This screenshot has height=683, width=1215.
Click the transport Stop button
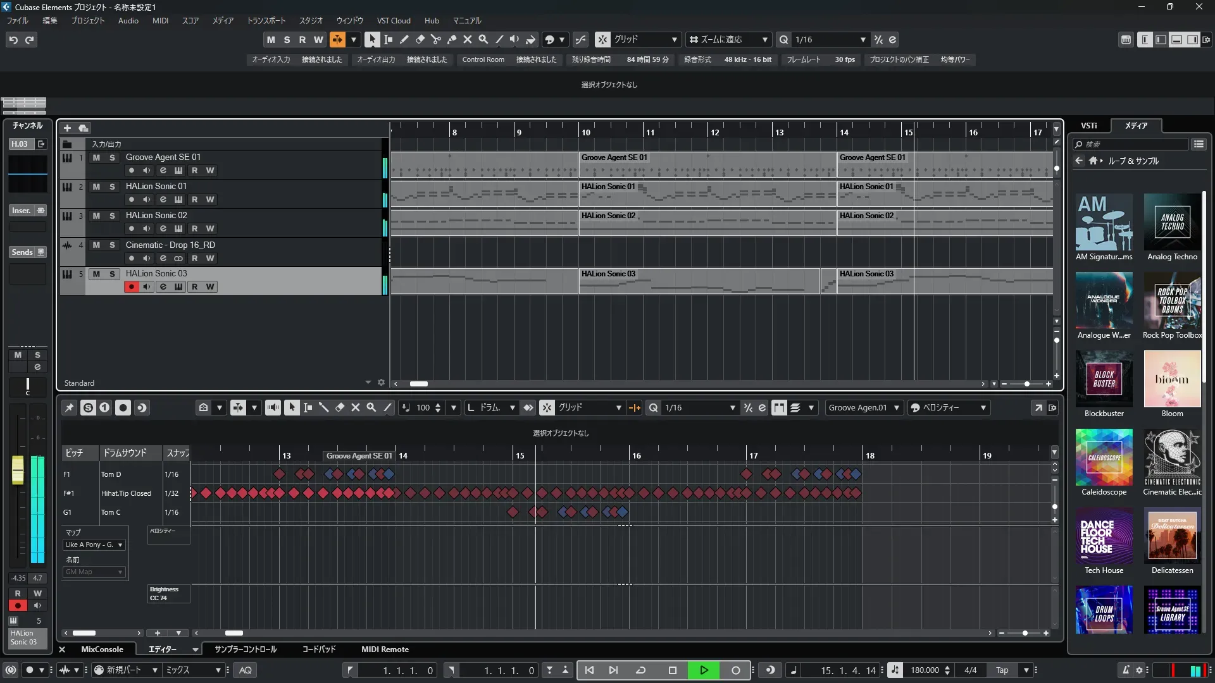(x=672, y=670)
